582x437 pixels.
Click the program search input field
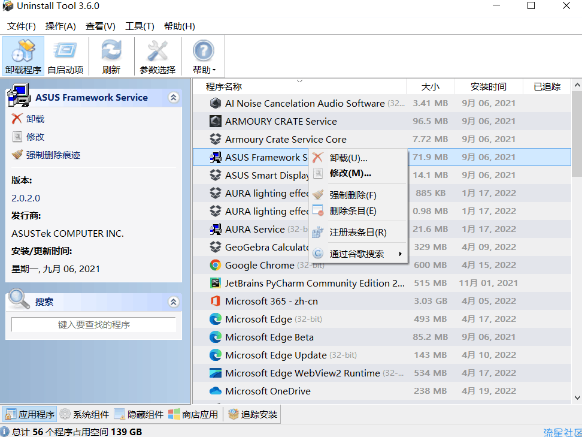click(93, 324)
